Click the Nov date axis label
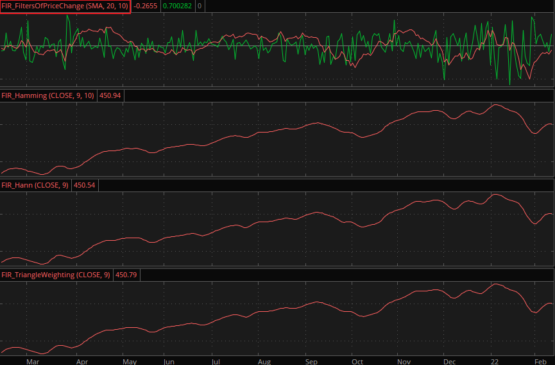Image resolution: width=555 pixels, height=365 pixels. click(x=404, y=361)
